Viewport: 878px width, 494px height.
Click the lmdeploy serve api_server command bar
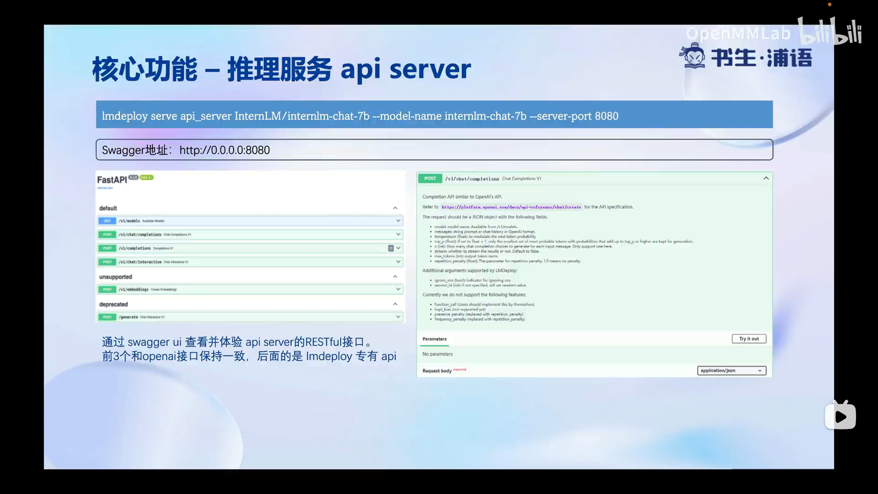pos(434,114)
